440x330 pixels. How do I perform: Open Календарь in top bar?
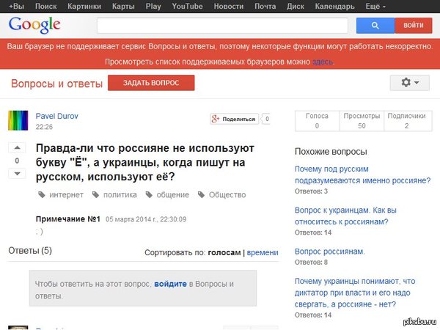(334, 6)
